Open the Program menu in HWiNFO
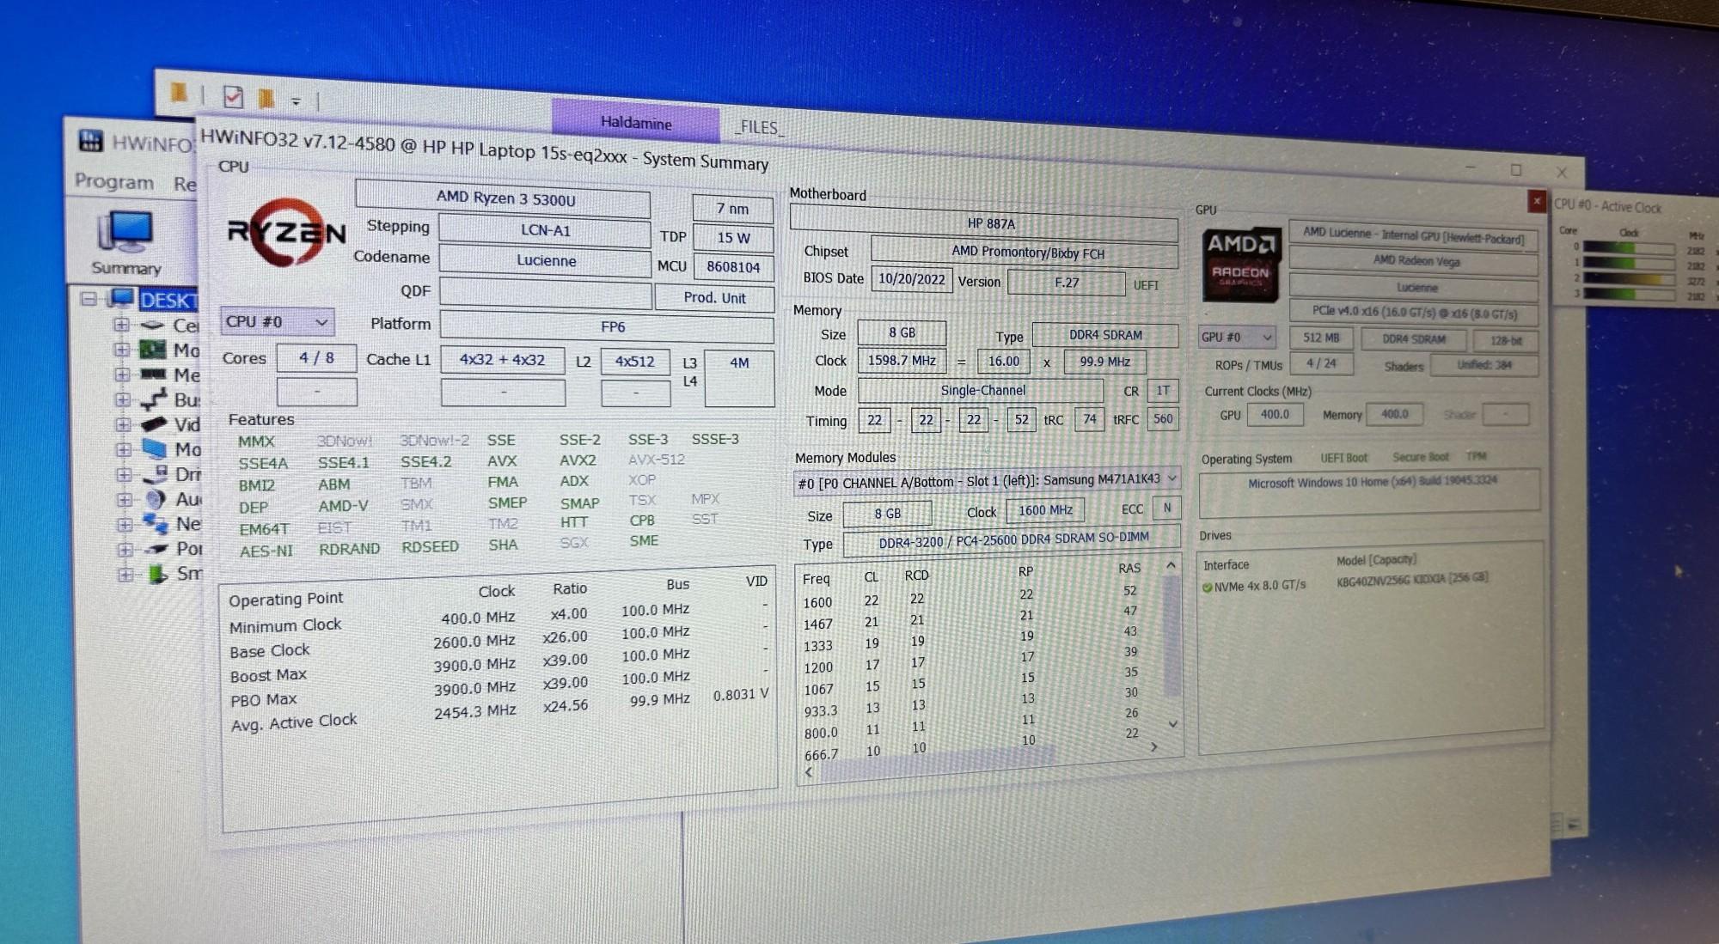 [114, 181]
